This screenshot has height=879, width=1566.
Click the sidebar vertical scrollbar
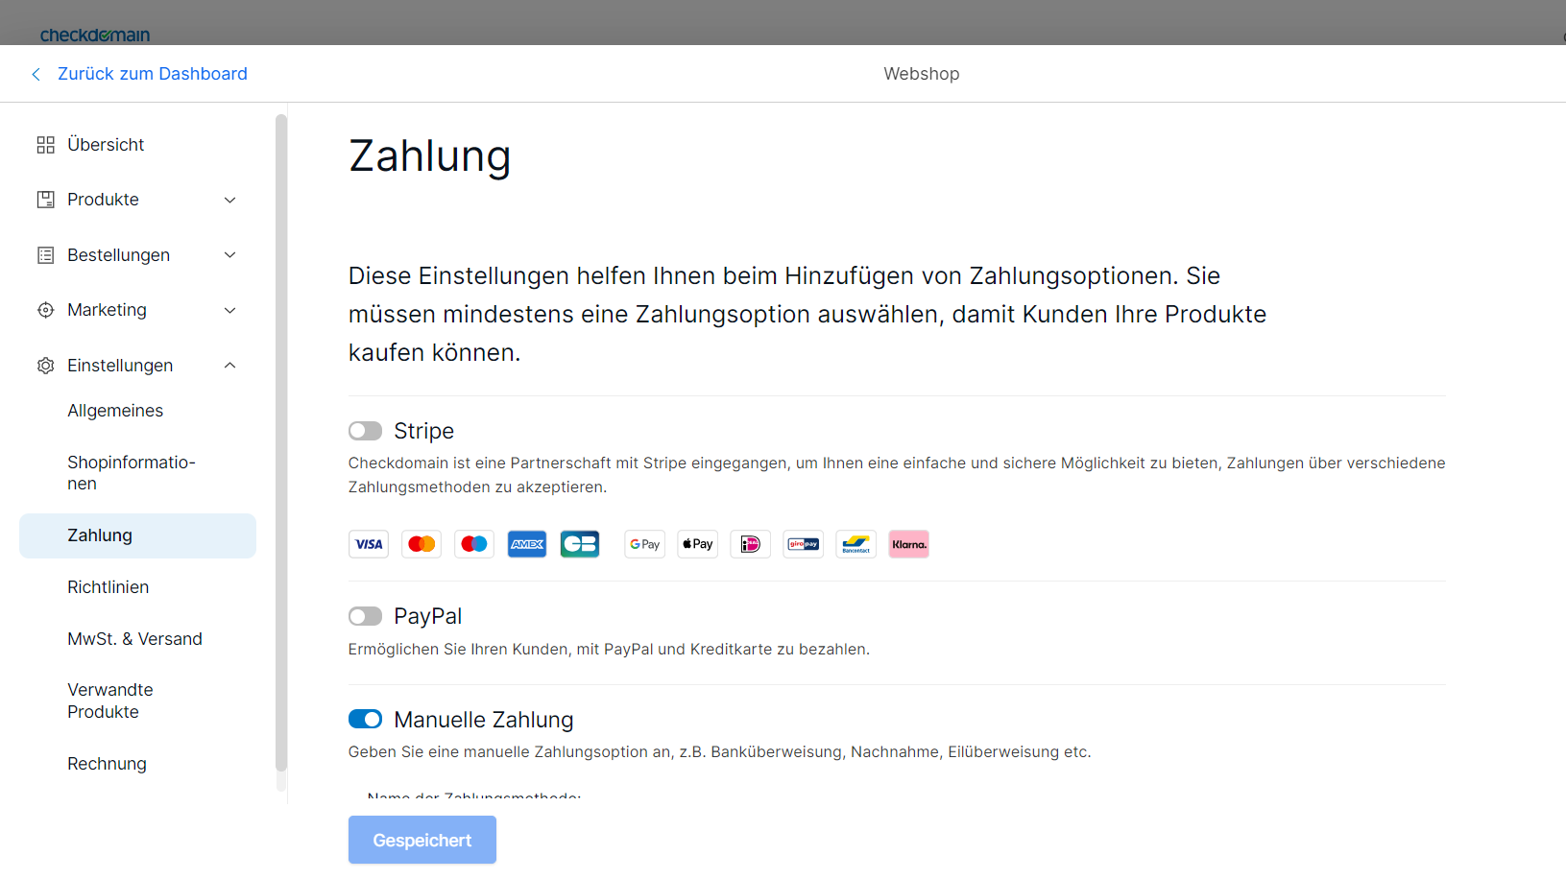coord(281,441)
